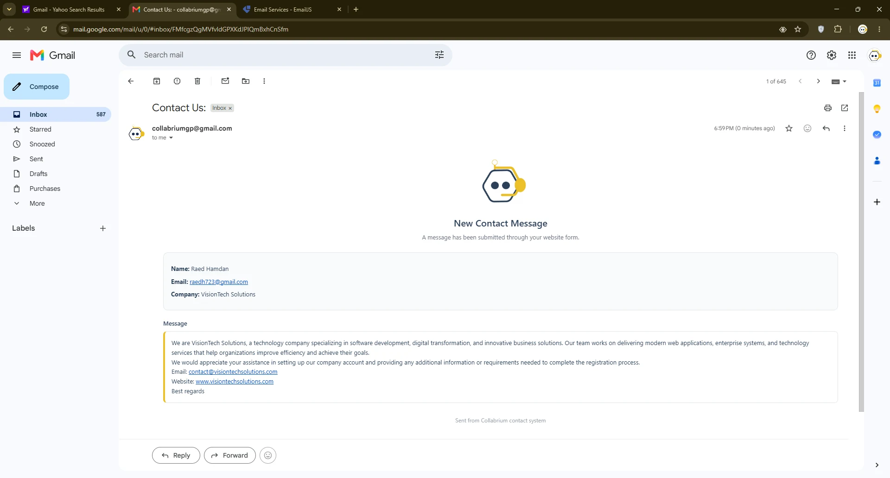Open the Drafts folder
This screenshot has width=890, height=478.
coord(38,174)
